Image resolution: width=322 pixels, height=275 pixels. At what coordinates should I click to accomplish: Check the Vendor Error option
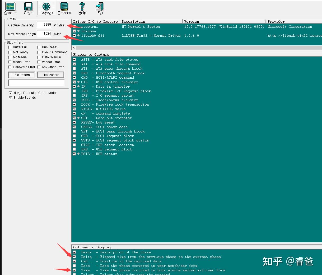[39, 62]
